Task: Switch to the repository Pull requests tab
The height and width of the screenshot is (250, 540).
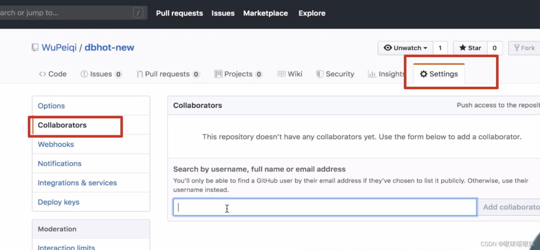Action: [x=168, y=74]
